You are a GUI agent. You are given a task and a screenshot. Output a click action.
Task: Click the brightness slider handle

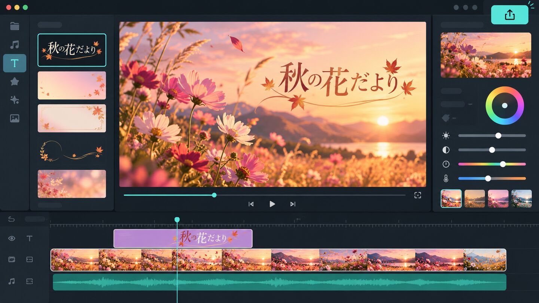click(x=498, y=135)
